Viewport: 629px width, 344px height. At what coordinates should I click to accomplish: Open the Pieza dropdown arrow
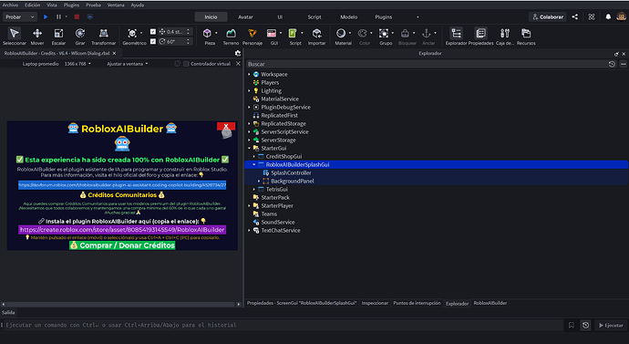coord(216,34)
